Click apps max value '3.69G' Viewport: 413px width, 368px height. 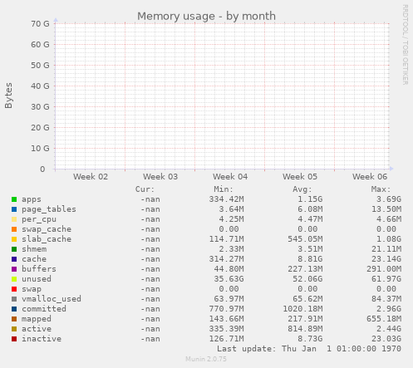click(x=389, y=199)
